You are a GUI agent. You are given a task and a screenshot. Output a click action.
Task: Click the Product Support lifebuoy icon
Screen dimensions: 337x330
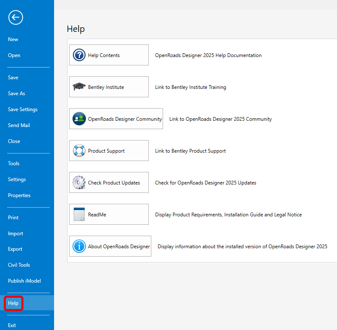click(79, 151)
